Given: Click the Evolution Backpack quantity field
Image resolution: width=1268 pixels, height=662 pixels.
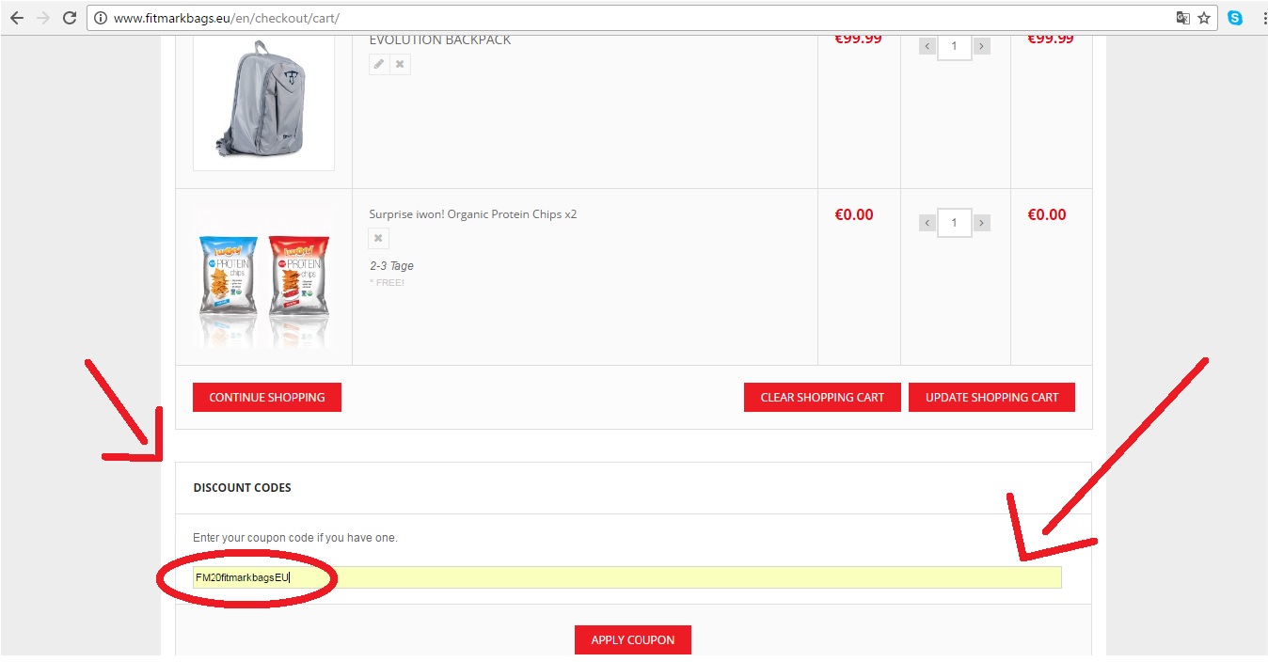Looking at the screenshot, I should pos(954,46).
